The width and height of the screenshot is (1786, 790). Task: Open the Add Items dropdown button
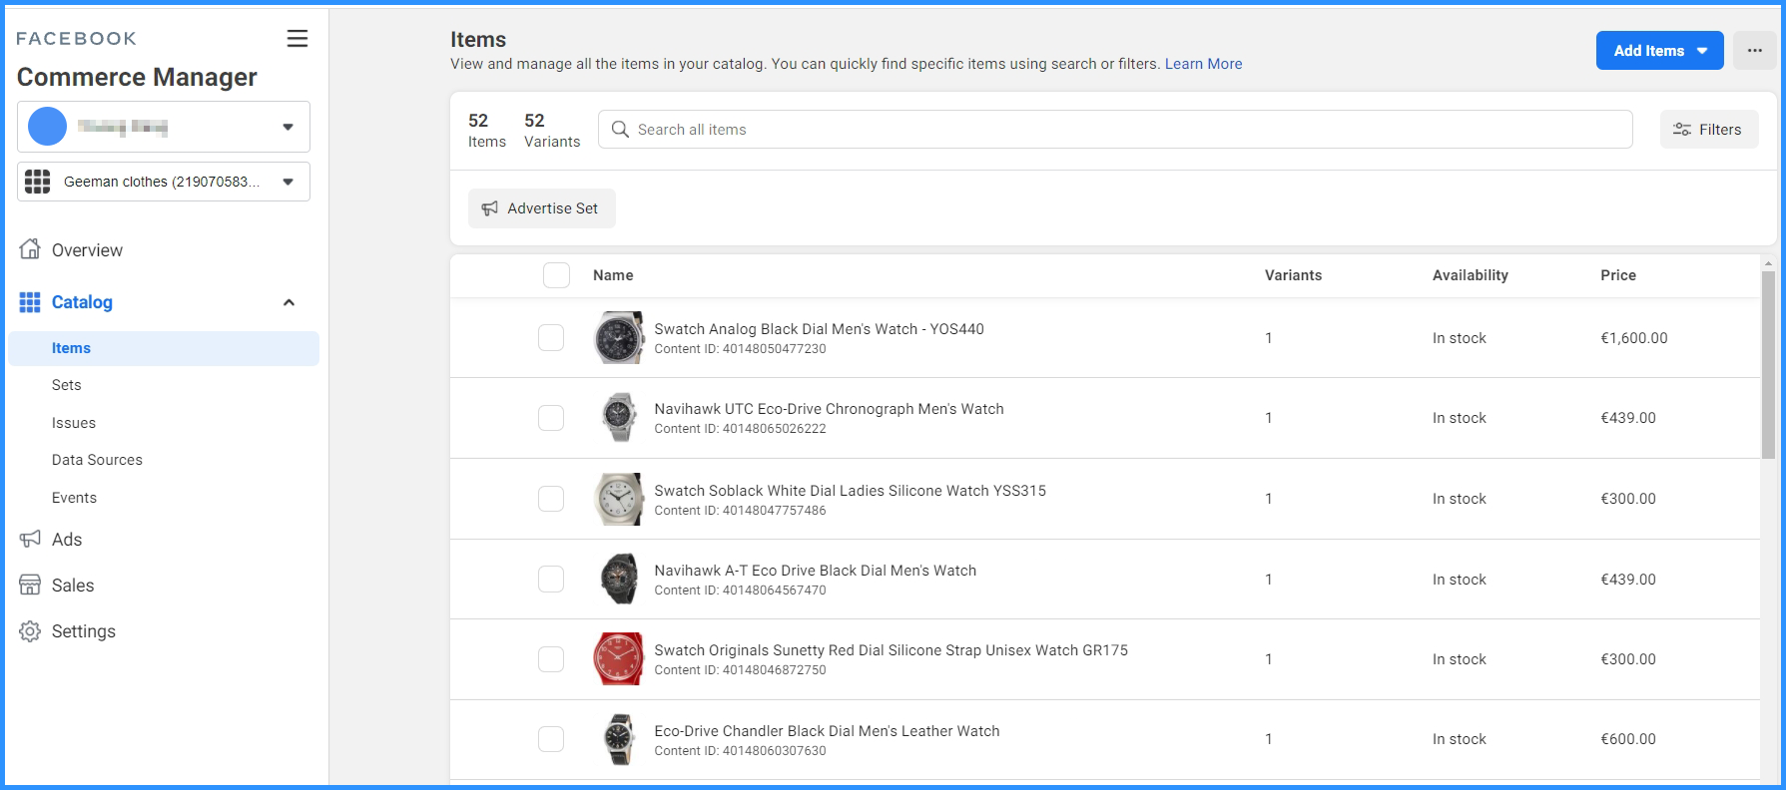point(1659,51)
